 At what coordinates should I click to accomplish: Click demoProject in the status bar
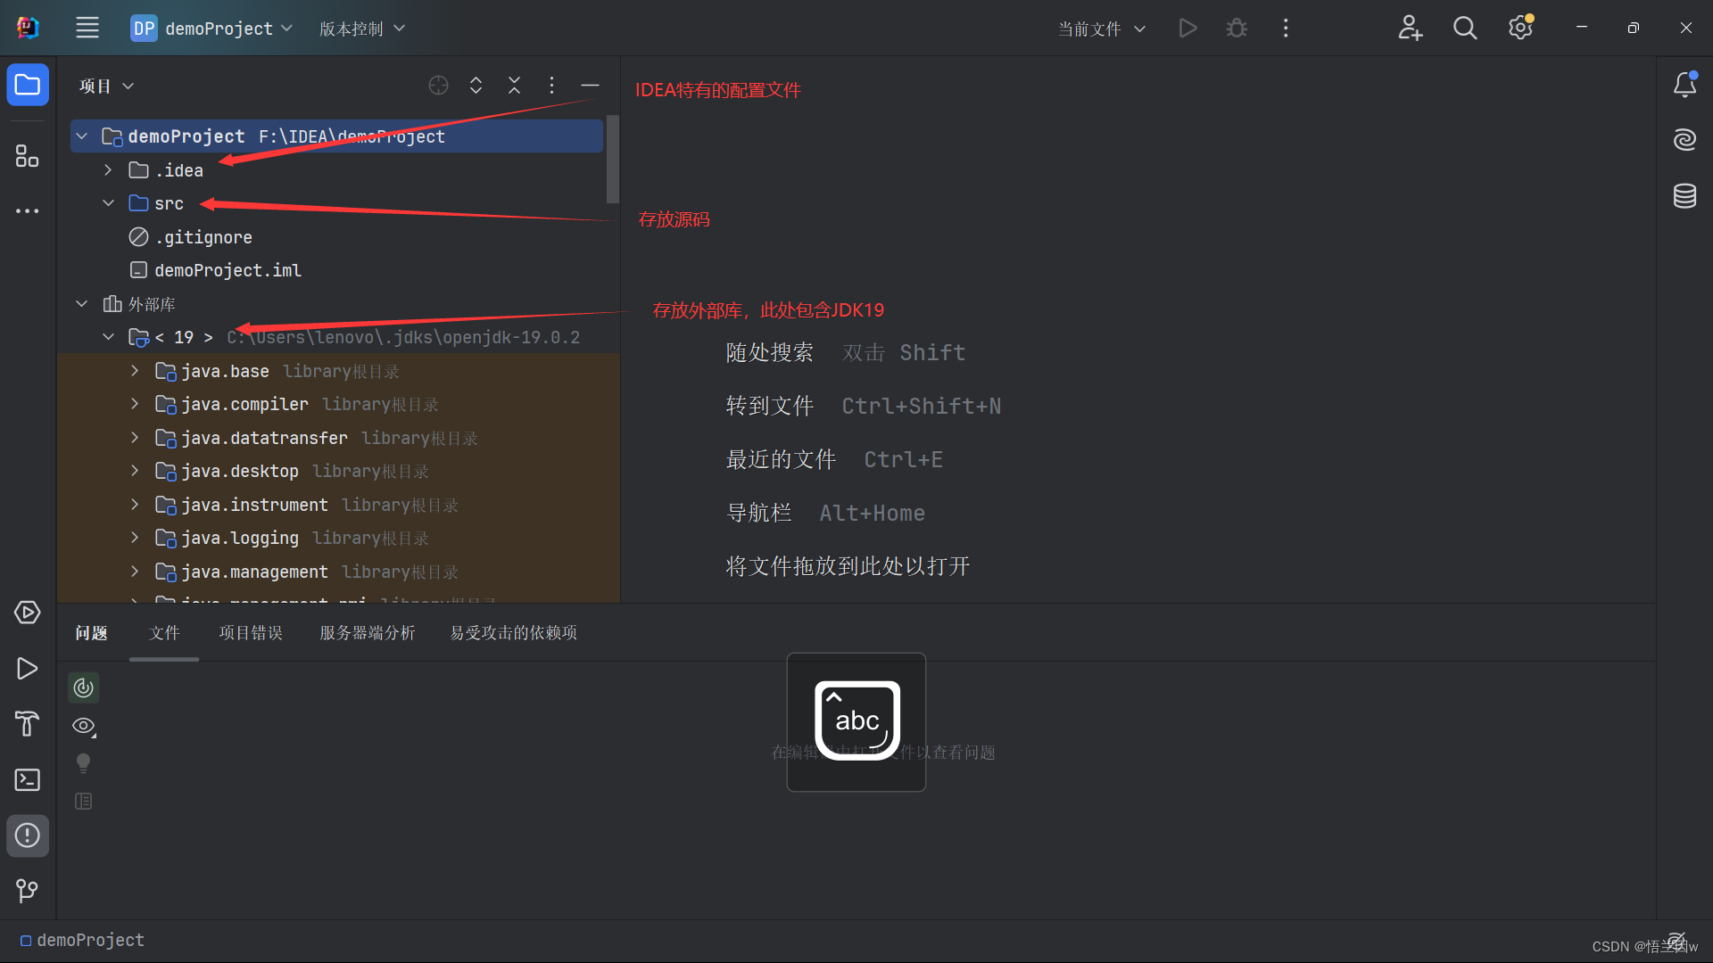point(82,941)
